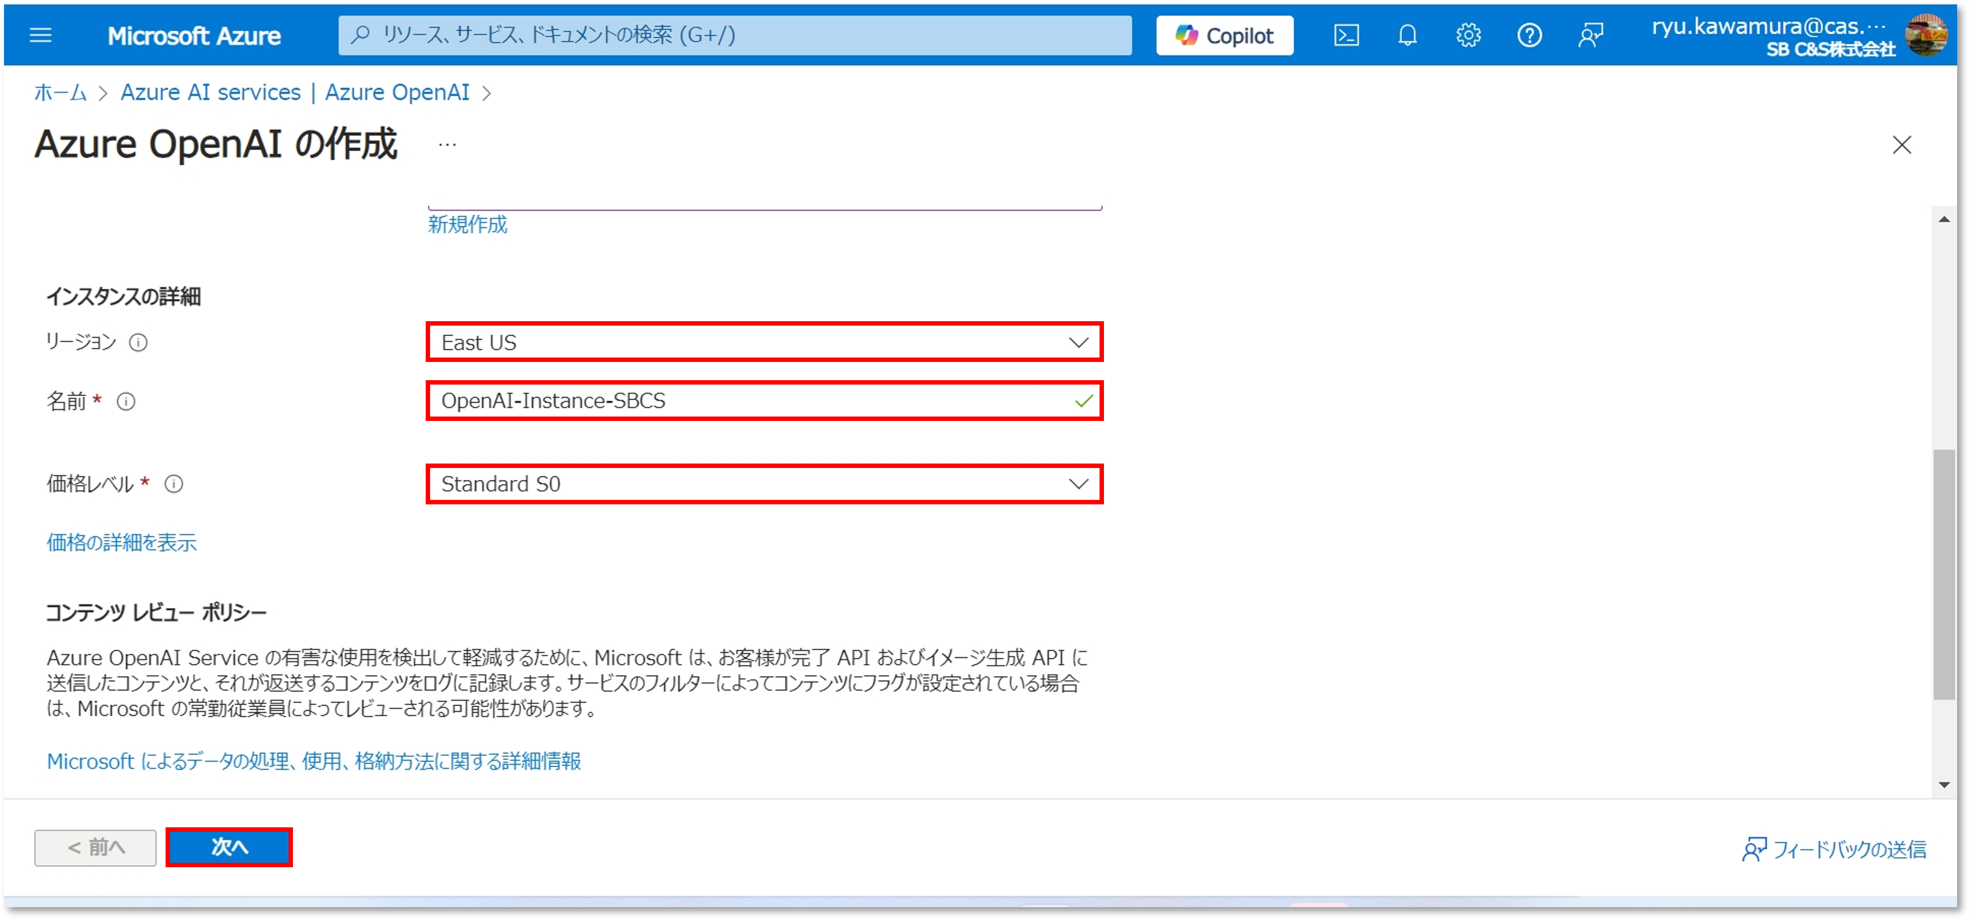
Task: Focus the resource search box
Action: [734, 35]
